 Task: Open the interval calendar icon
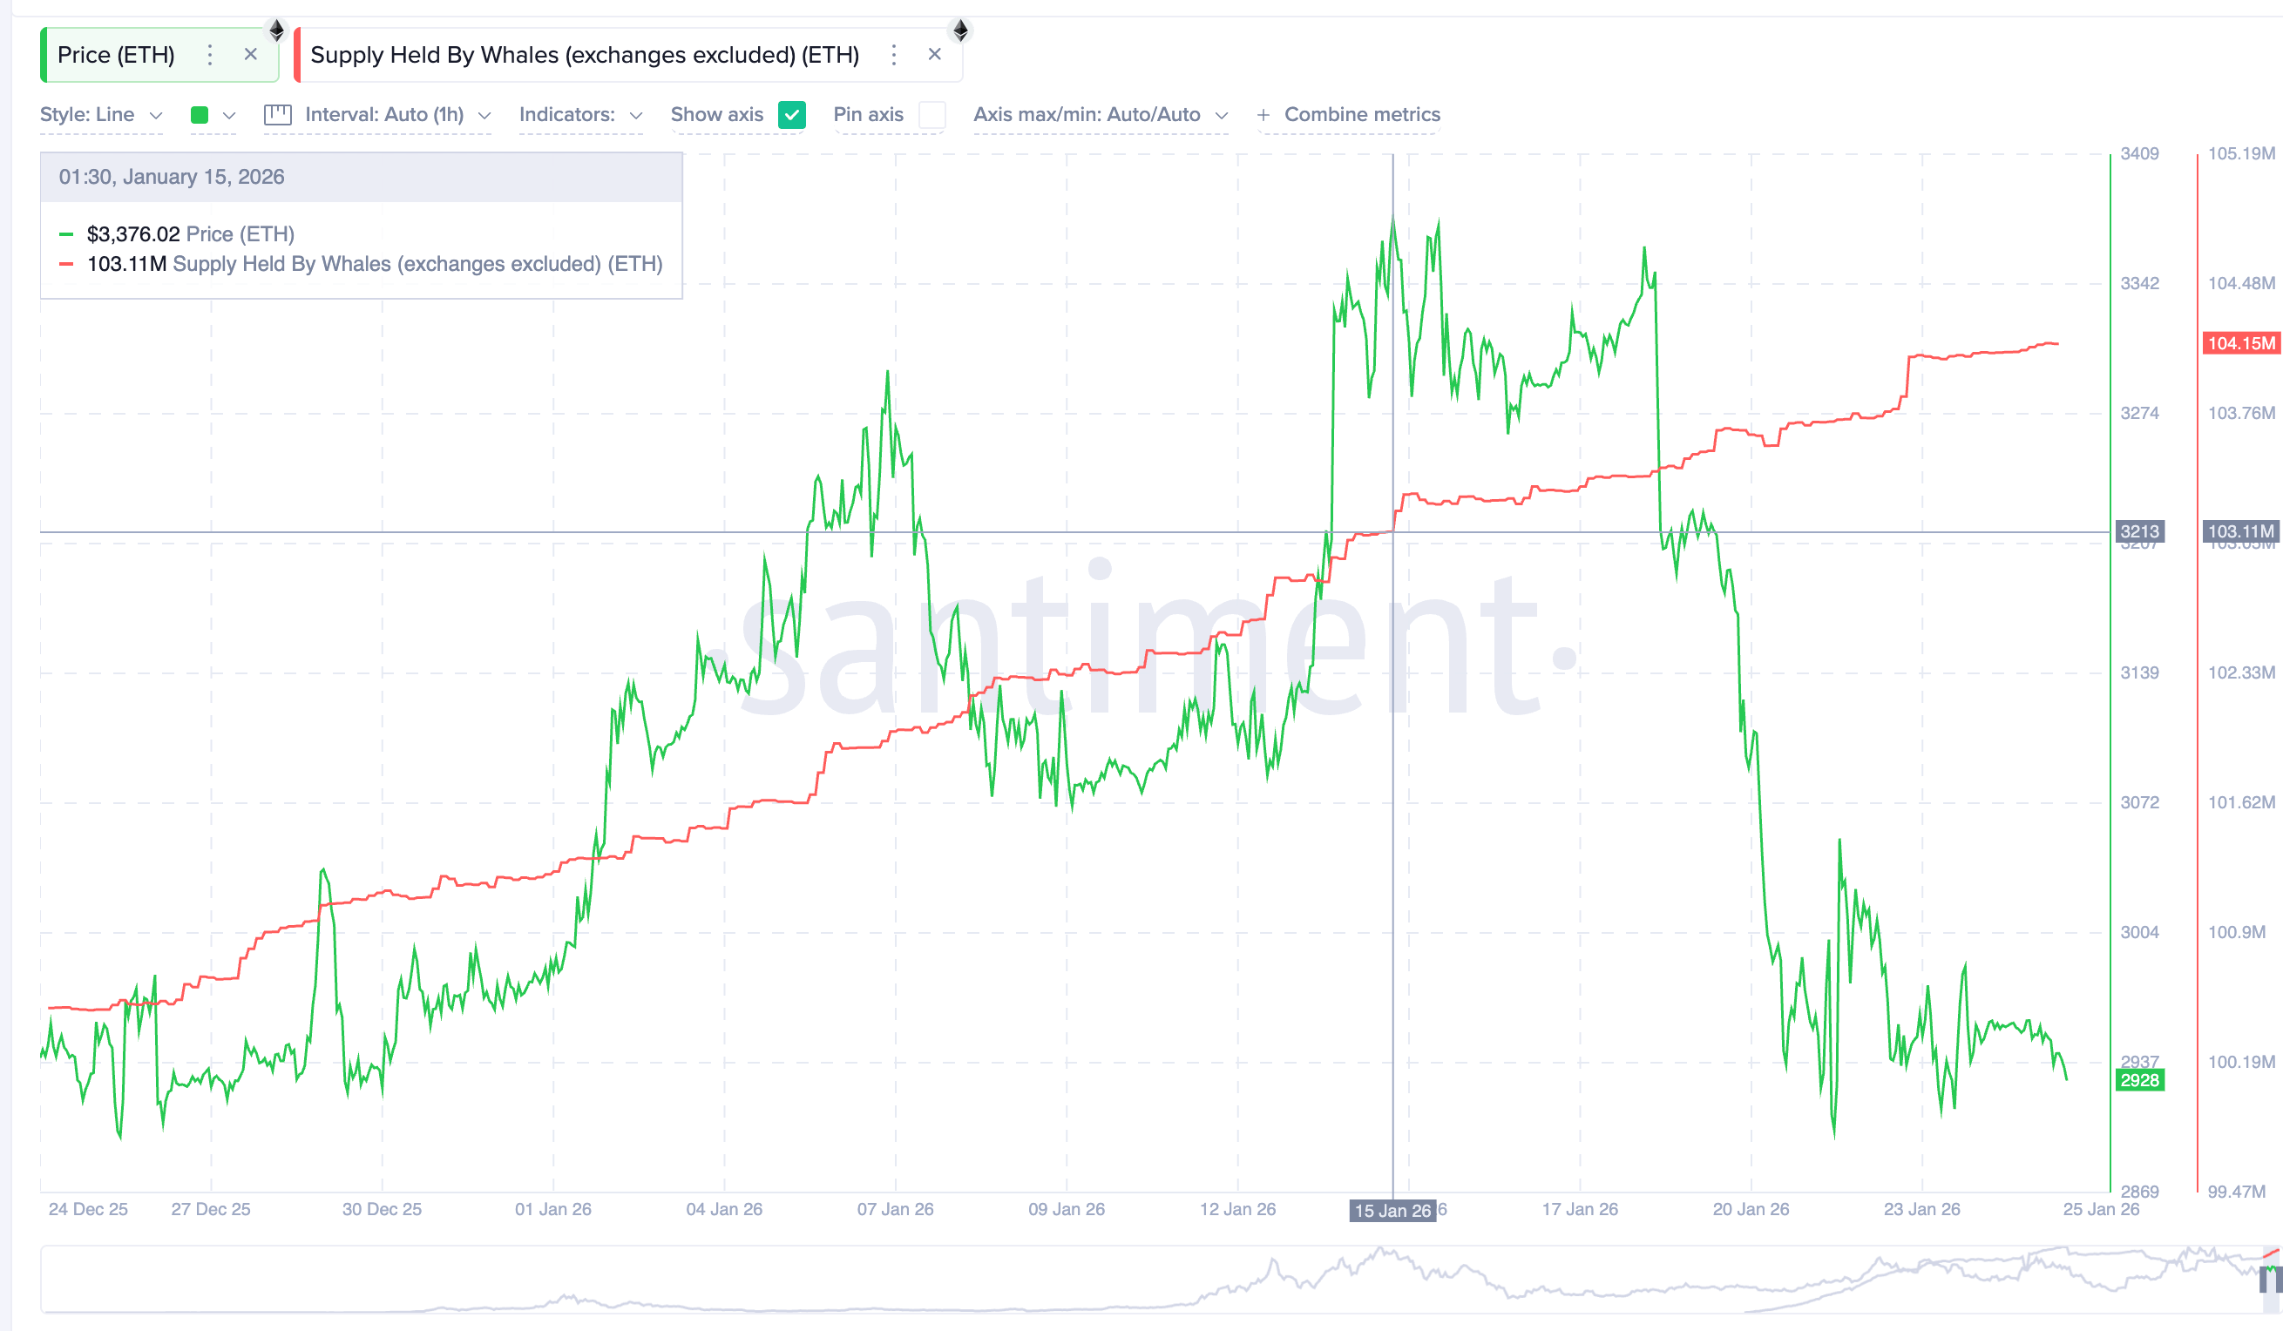coord(276,114)
